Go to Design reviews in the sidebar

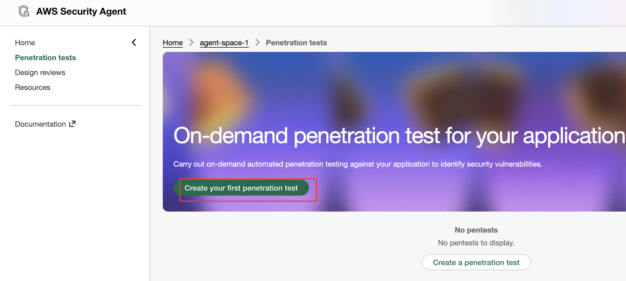40,72
